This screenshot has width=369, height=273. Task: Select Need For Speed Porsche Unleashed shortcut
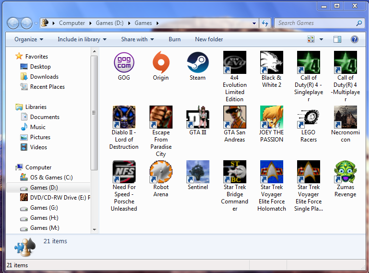[x=124, y=172]
